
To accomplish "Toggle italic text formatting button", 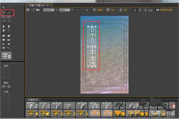I will tap(82, 10).
